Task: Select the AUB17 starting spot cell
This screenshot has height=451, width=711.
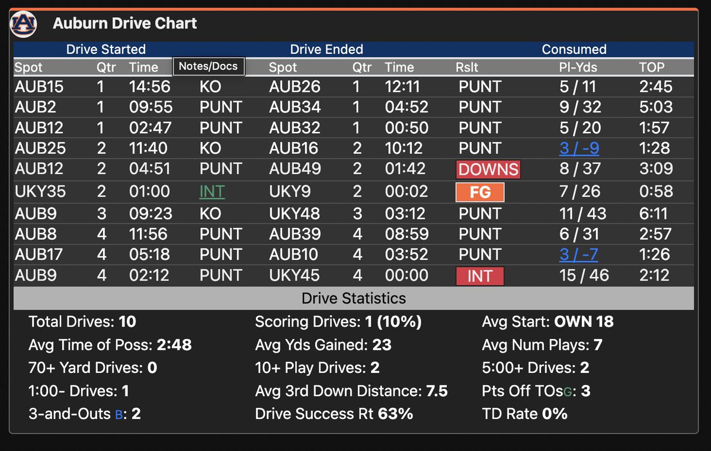Action: [x=39, y=255]
